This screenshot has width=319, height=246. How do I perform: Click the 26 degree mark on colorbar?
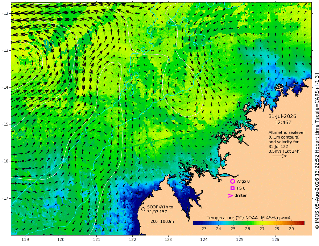point(248,229)
